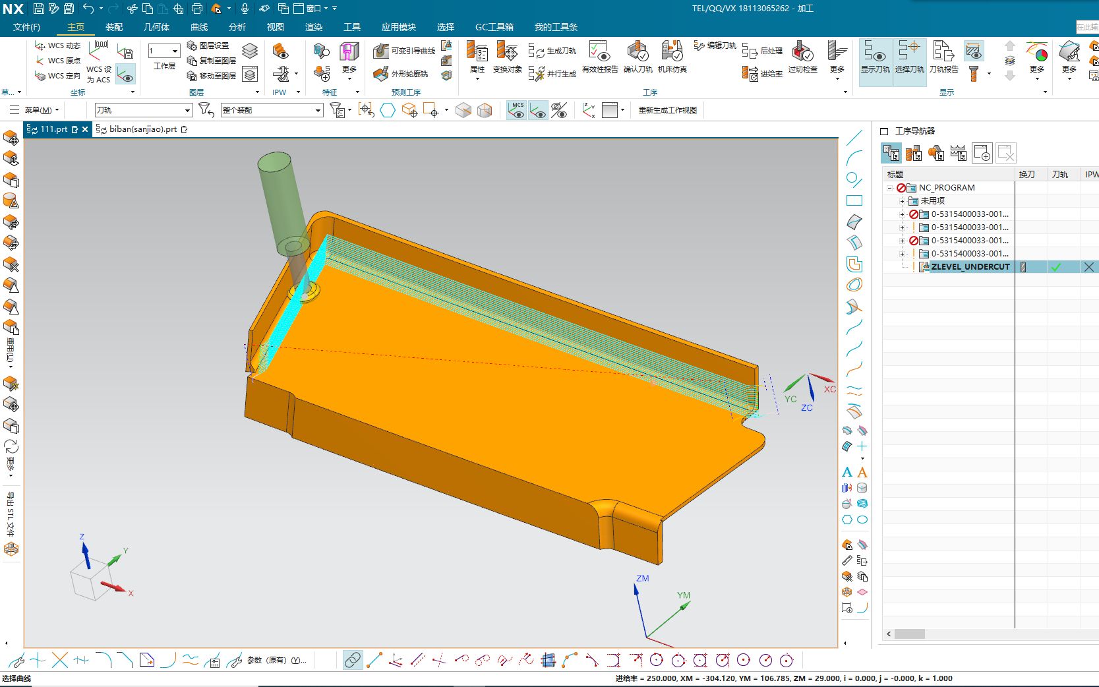The image size is (1099, 687).
Task: Expand the 未用项 folder in navigator
Action: point(903,201)
